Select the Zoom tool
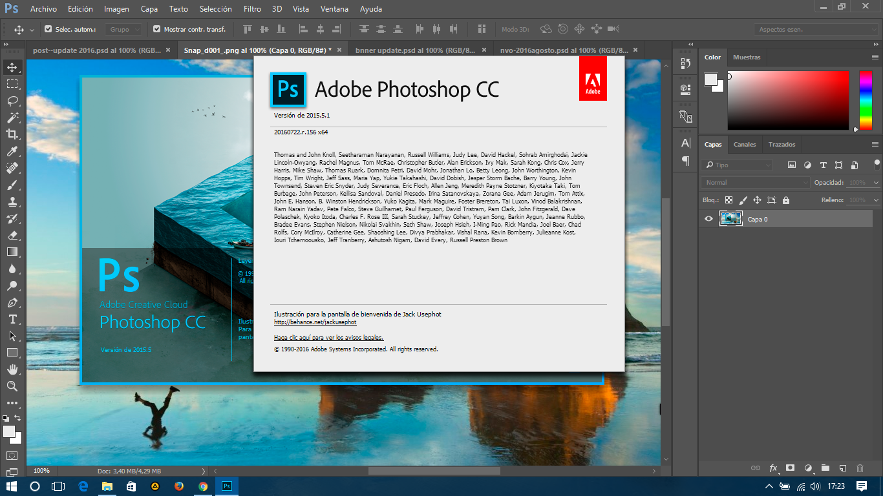The image size is (883, 496). [12, 386]
